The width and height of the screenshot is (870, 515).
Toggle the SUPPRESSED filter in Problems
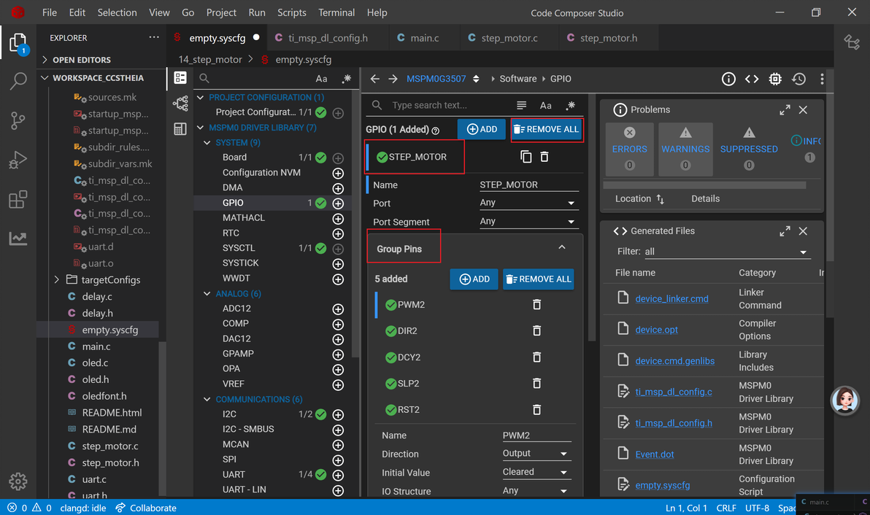[749, 149]
